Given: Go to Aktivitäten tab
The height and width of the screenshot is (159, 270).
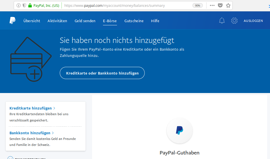Looking at the screenshot, I should pyautogui.click(x=57, y=21).
